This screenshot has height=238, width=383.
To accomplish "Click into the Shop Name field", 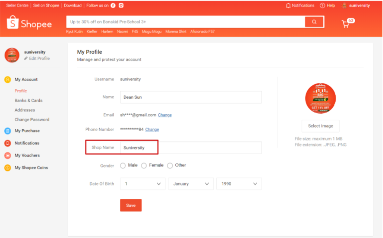I will 191,148.
